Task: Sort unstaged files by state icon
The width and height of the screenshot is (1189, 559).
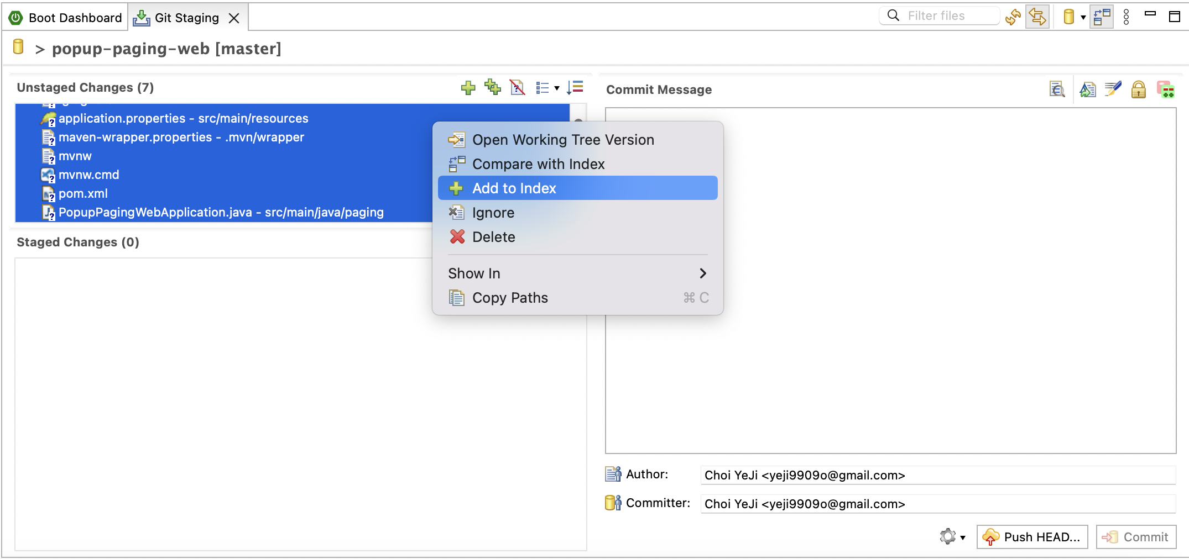Action: (575, 87)
